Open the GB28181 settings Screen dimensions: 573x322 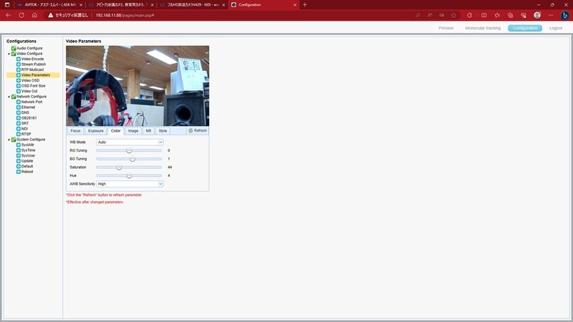29,118
